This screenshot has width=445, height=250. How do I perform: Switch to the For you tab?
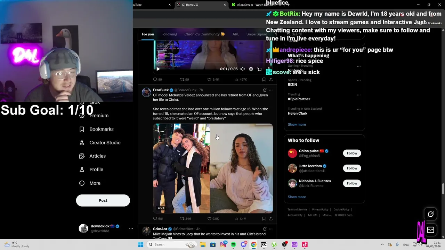148,34
